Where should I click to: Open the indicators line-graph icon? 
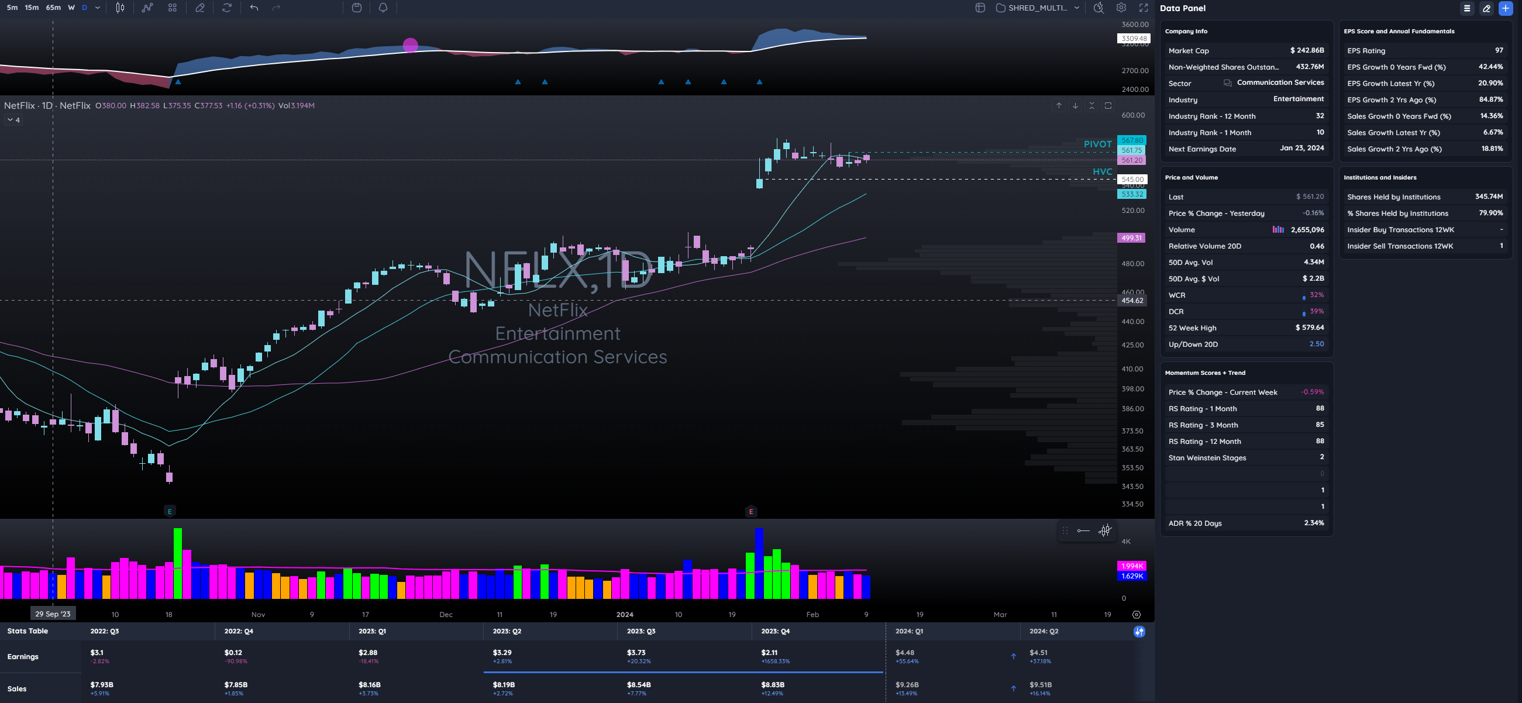click(x=147, y=8)
